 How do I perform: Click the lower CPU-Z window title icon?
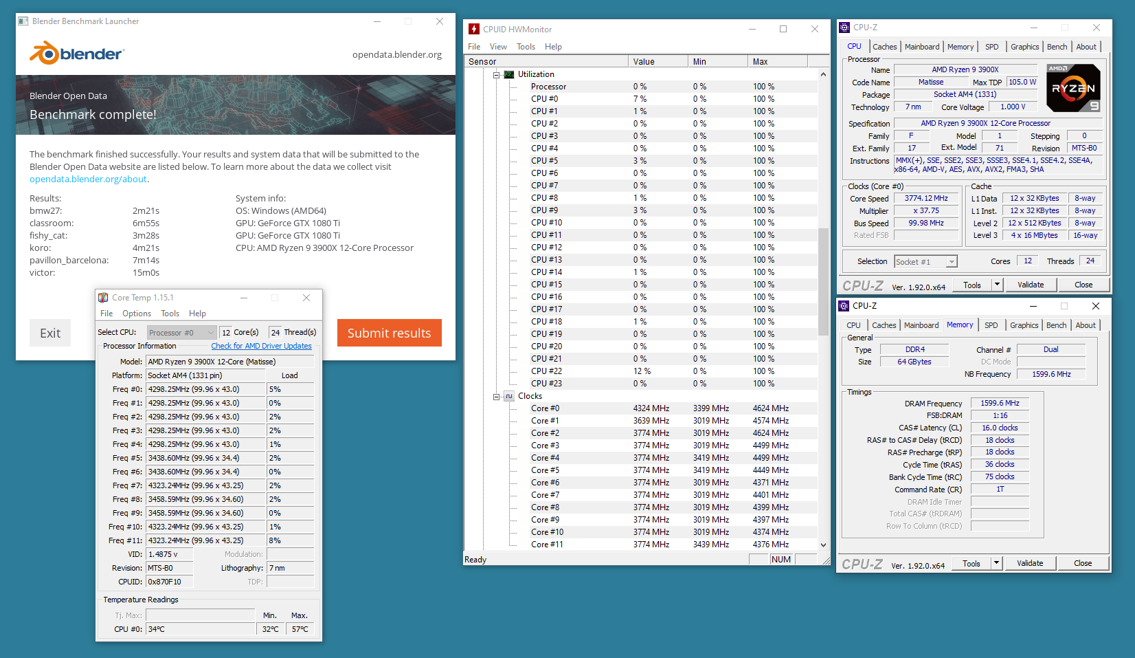coord(844,306)
